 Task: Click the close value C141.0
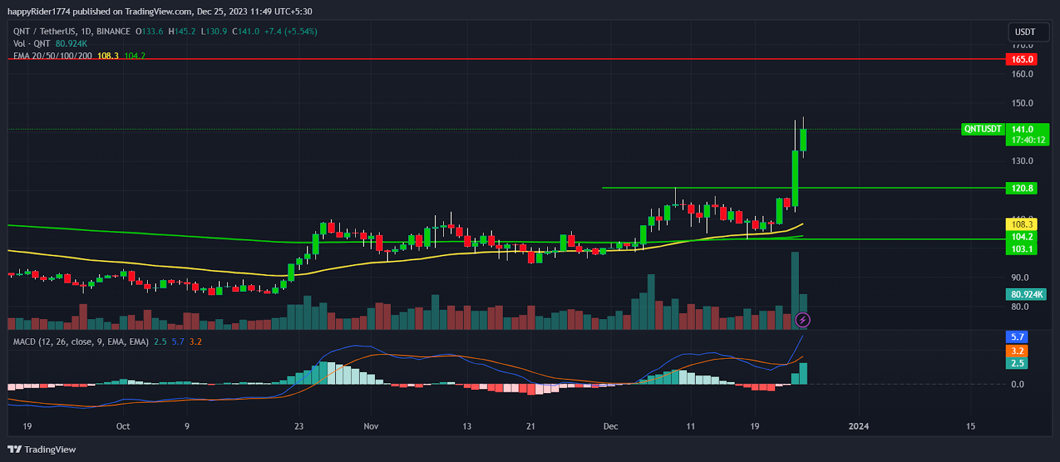coord(246,31)
